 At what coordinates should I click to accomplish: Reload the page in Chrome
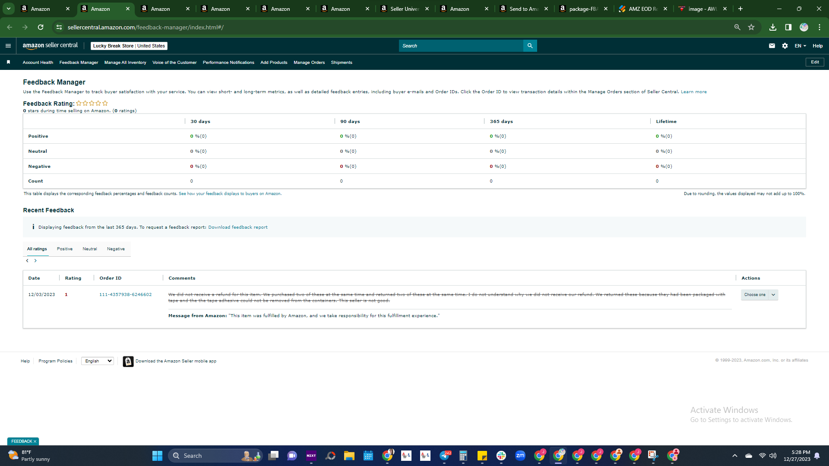tap(41, 27)
